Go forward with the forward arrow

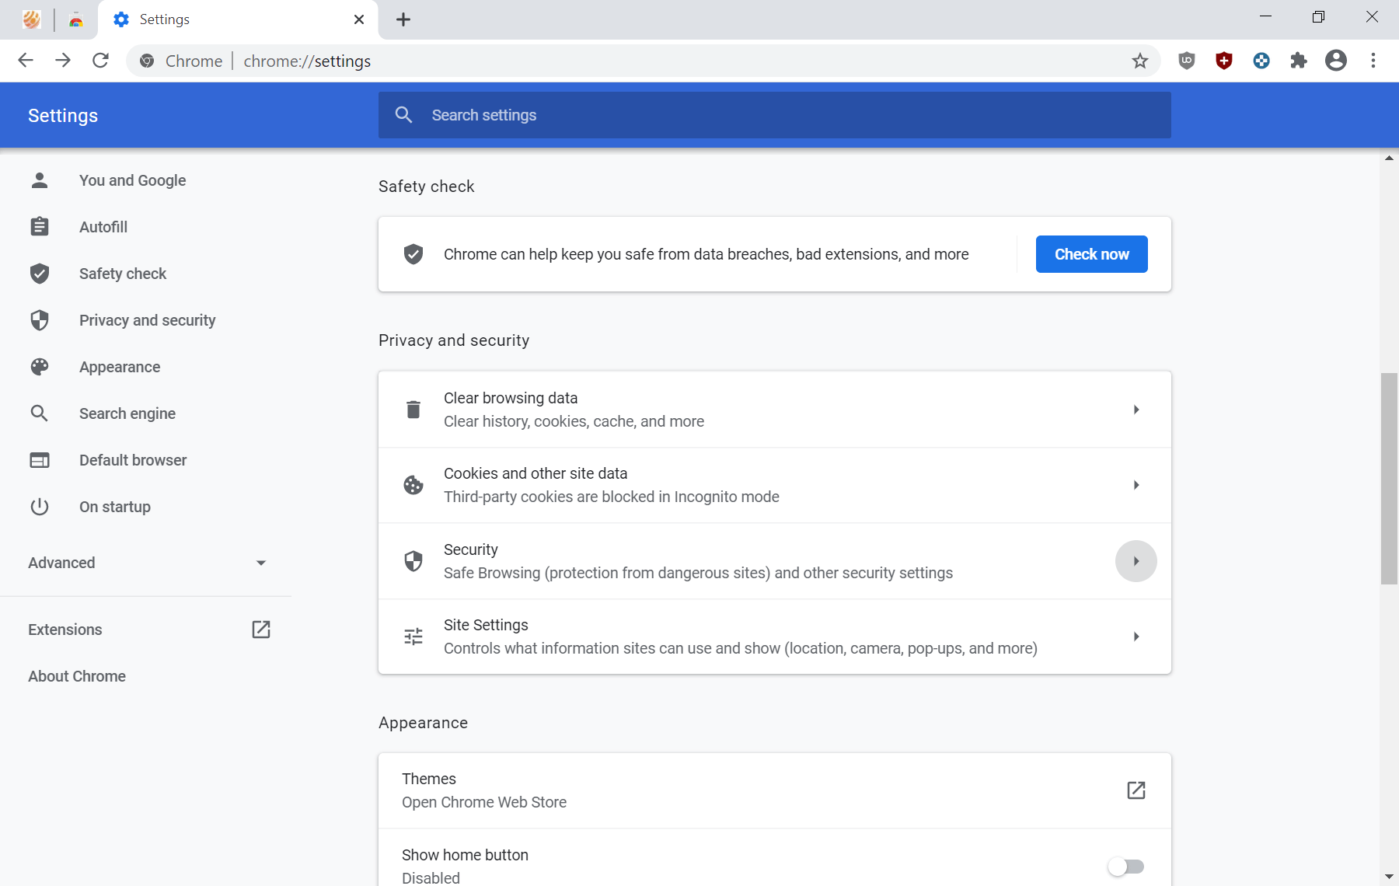point(63,61)
